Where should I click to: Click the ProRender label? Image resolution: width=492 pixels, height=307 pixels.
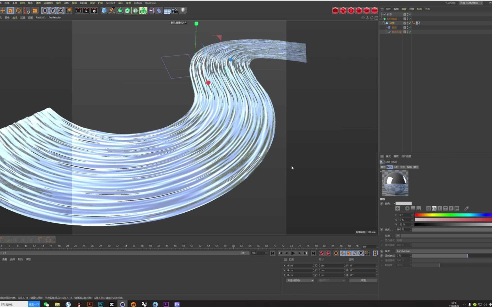(x=55, y=17)
